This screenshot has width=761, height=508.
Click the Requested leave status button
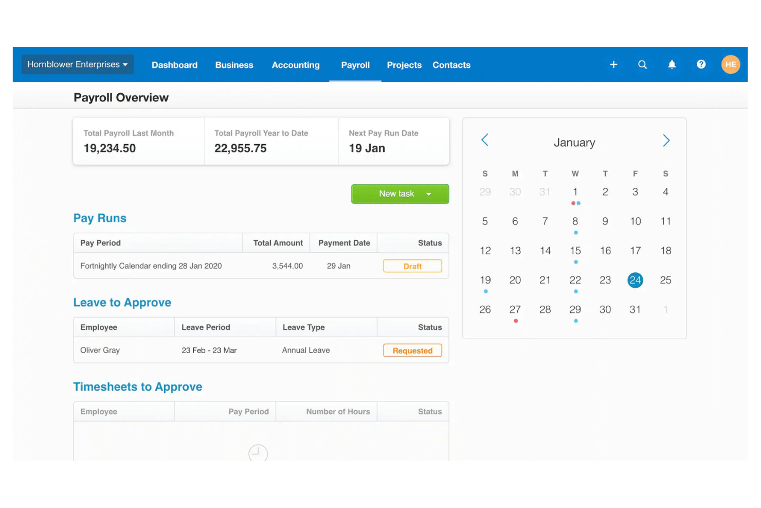(x=412, y=351)
